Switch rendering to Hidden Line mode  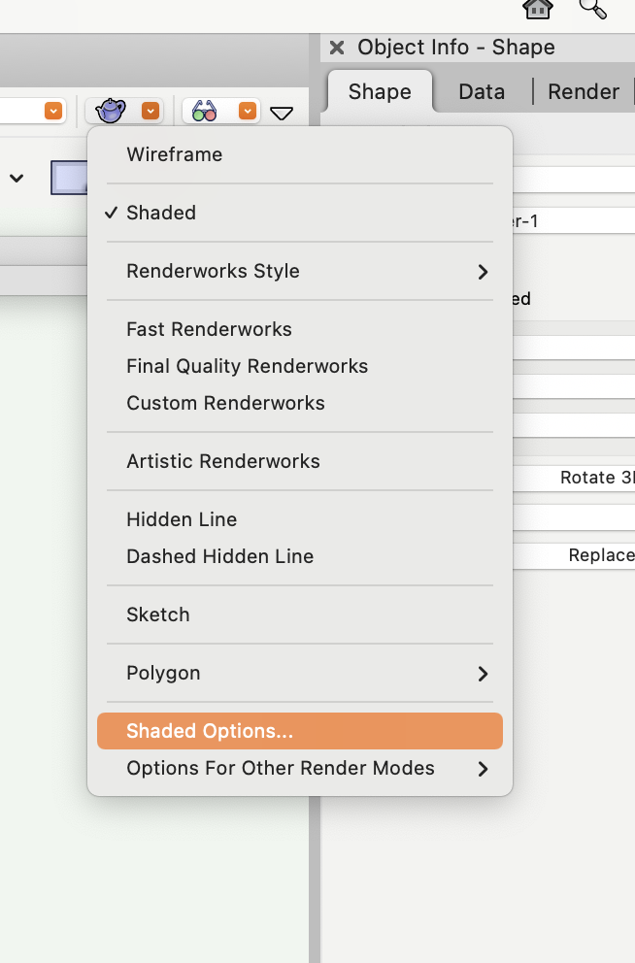tap(181, 519)
